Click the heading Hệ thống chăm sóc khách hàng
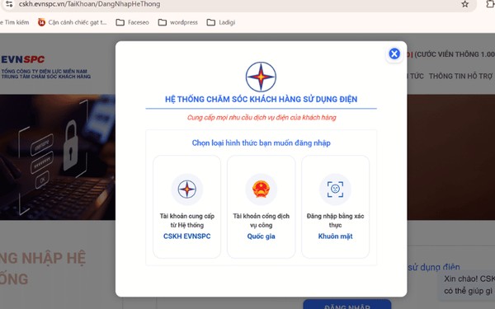The width and height of the screenshot is (495, 309). [x=261, y=100]
